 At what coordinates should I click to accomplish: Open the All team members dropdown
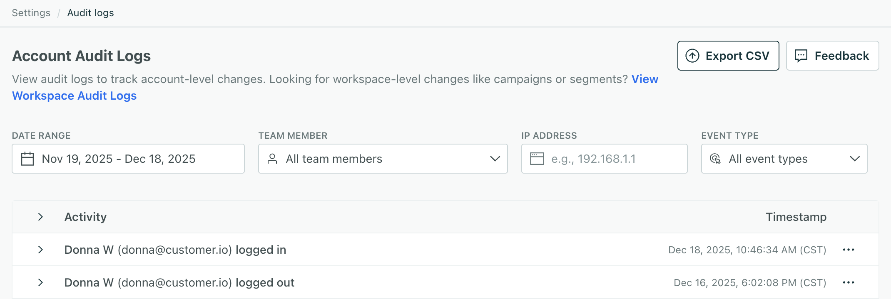[383, 159]
